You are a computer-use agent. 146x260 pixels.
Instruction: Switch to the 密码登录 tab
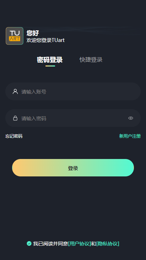pyautogui.click(x=50, y=60)
